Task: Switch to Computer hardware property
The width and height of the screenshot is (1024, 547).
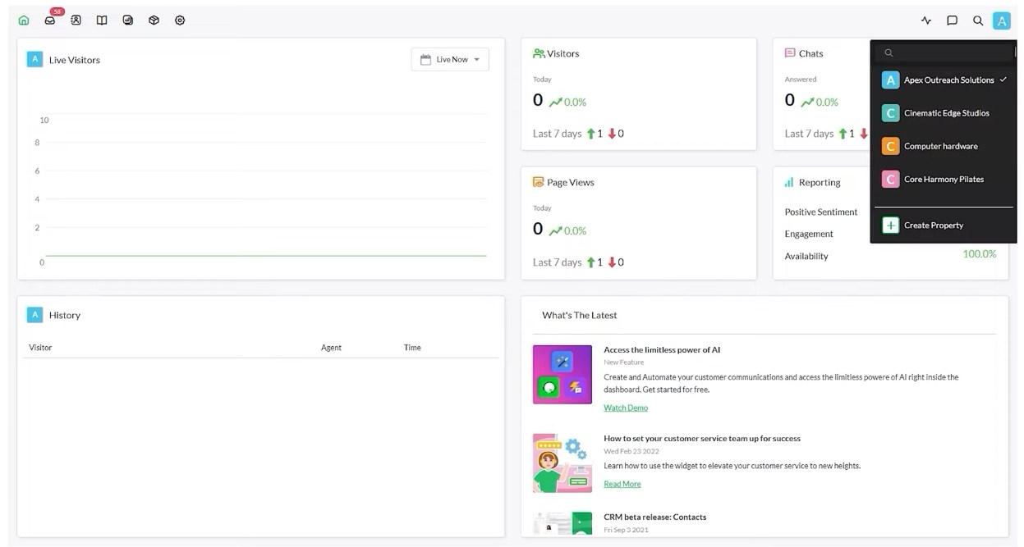Action: pos(940,146)
